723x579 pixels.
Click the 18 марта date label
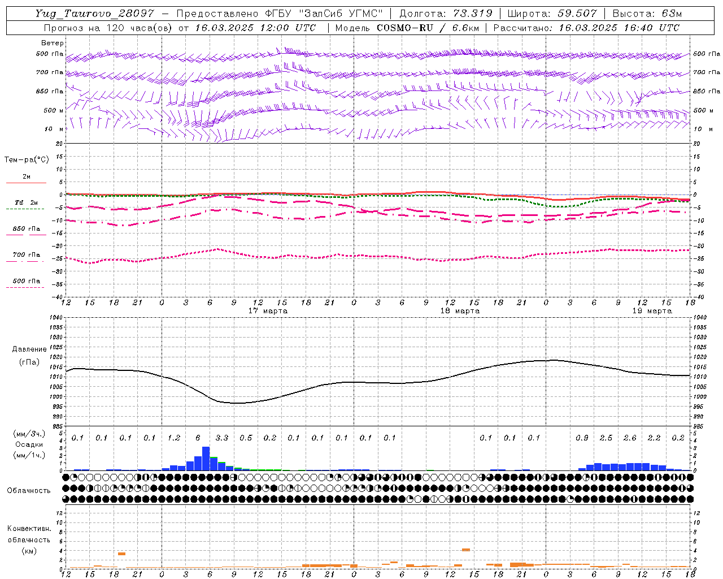tap(460, 311)
